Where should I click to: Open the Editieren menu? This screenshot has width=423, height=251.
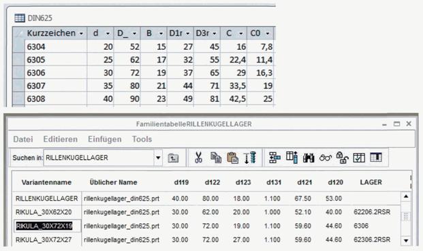pos(61,139)
